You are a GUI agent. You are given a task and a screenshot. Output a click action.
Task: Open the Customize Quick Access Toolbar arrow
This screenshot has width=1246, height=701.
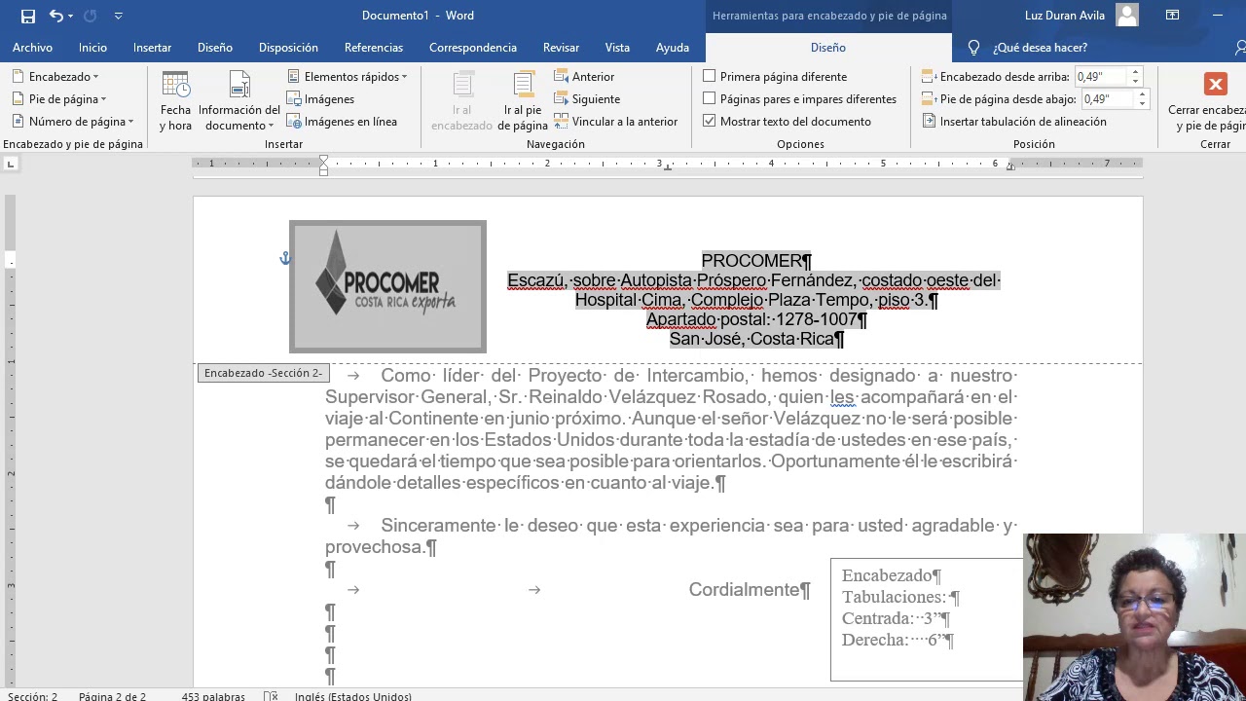pos(118,16)
